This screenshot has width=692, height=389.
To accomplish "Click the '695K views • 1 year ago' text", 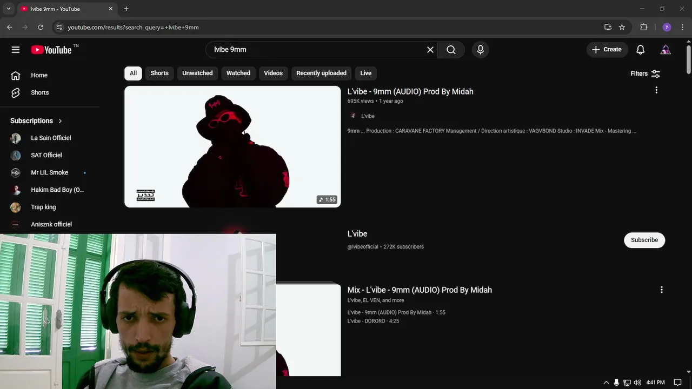I will (x=375, y=101).
